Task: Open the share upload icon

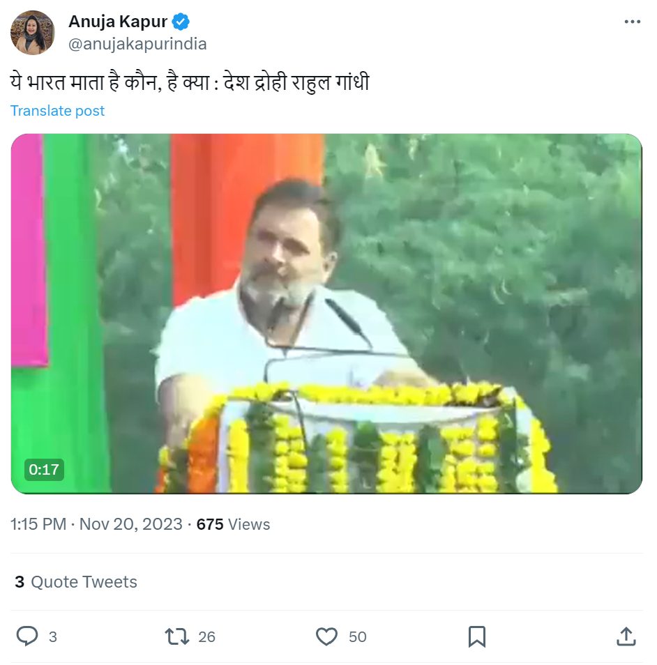Action: click(626, 636)
